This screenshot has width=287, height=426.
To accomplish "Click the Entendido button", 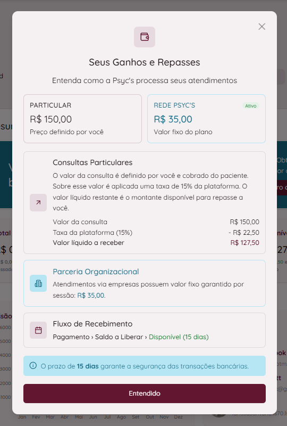I will click(x=145, y=394).
